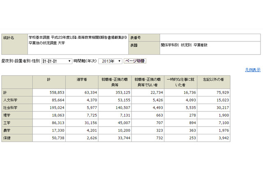Select cell value 33,744
This screenshot has height=175, width=263.
(x=124, y=138)
